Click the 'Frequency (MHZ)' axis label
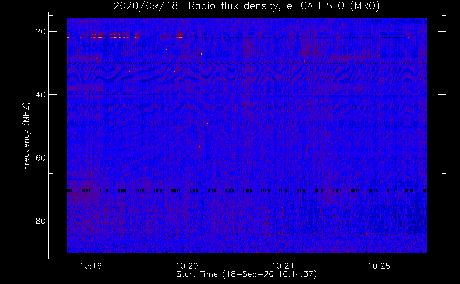 coord(26,136)
